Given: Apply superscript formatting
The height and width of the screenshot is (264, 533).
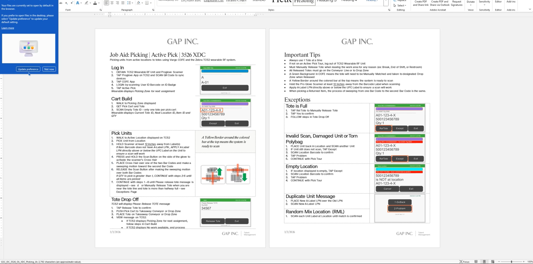Looking at the screenshot, I should click(72, 3).
